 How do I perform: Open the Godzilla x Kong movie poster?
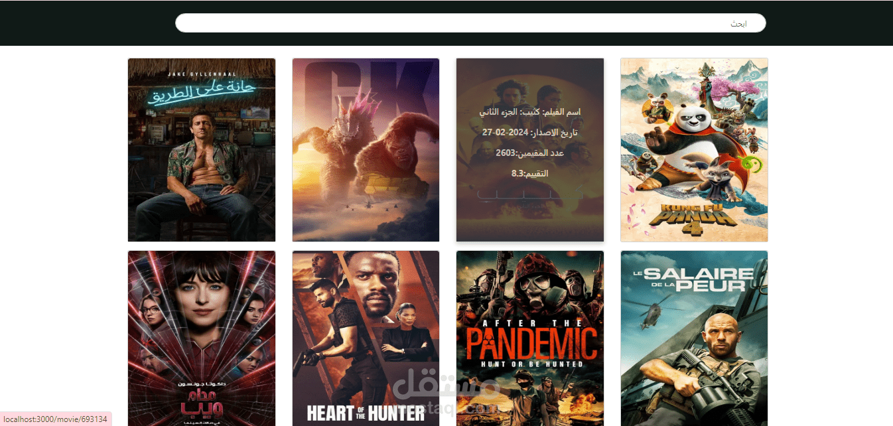pyautogui.click(x=366, y=150)
